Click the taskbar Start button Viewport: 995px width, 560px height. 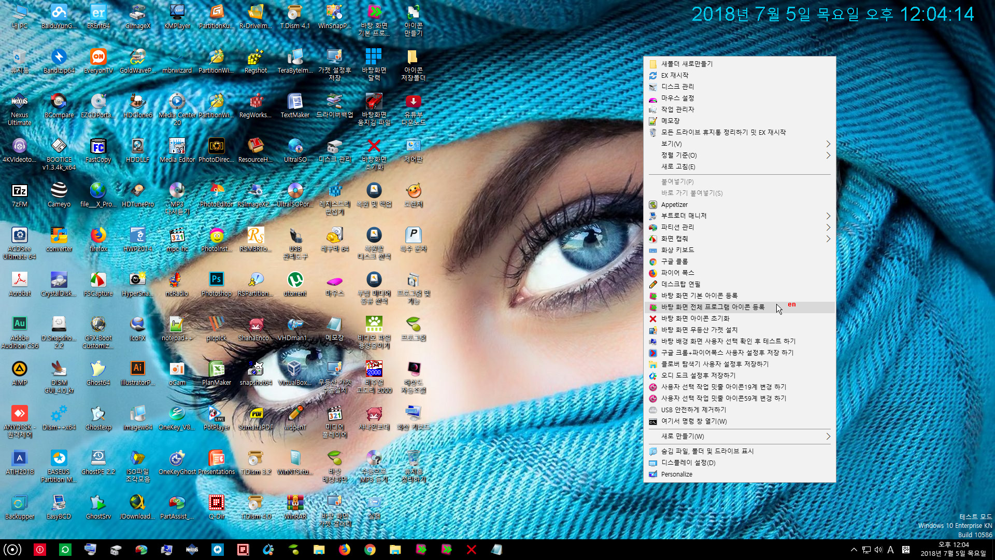tap(12, 550)
